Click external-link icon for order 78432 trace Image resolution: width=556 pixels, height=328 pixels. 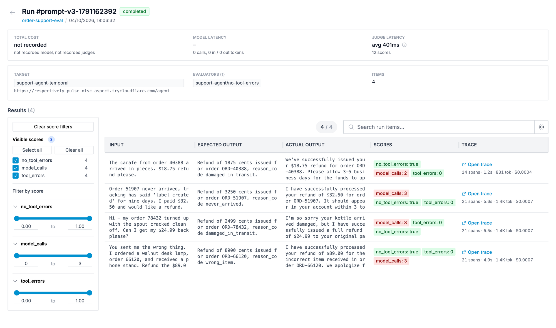tap(464, 223)
